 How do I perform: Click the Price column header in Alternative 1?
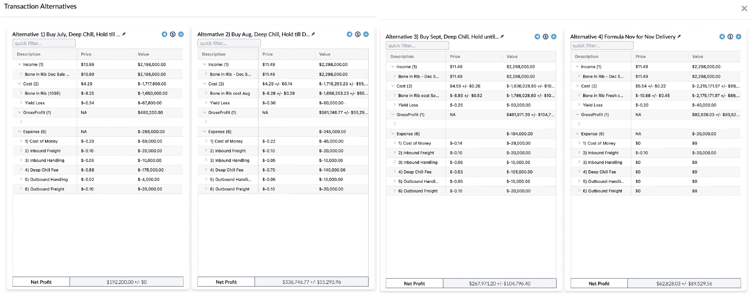pyautogui.click(x=86, y=54)
